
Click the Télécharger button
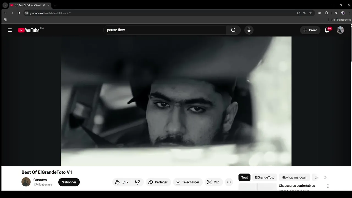(188, 182)
